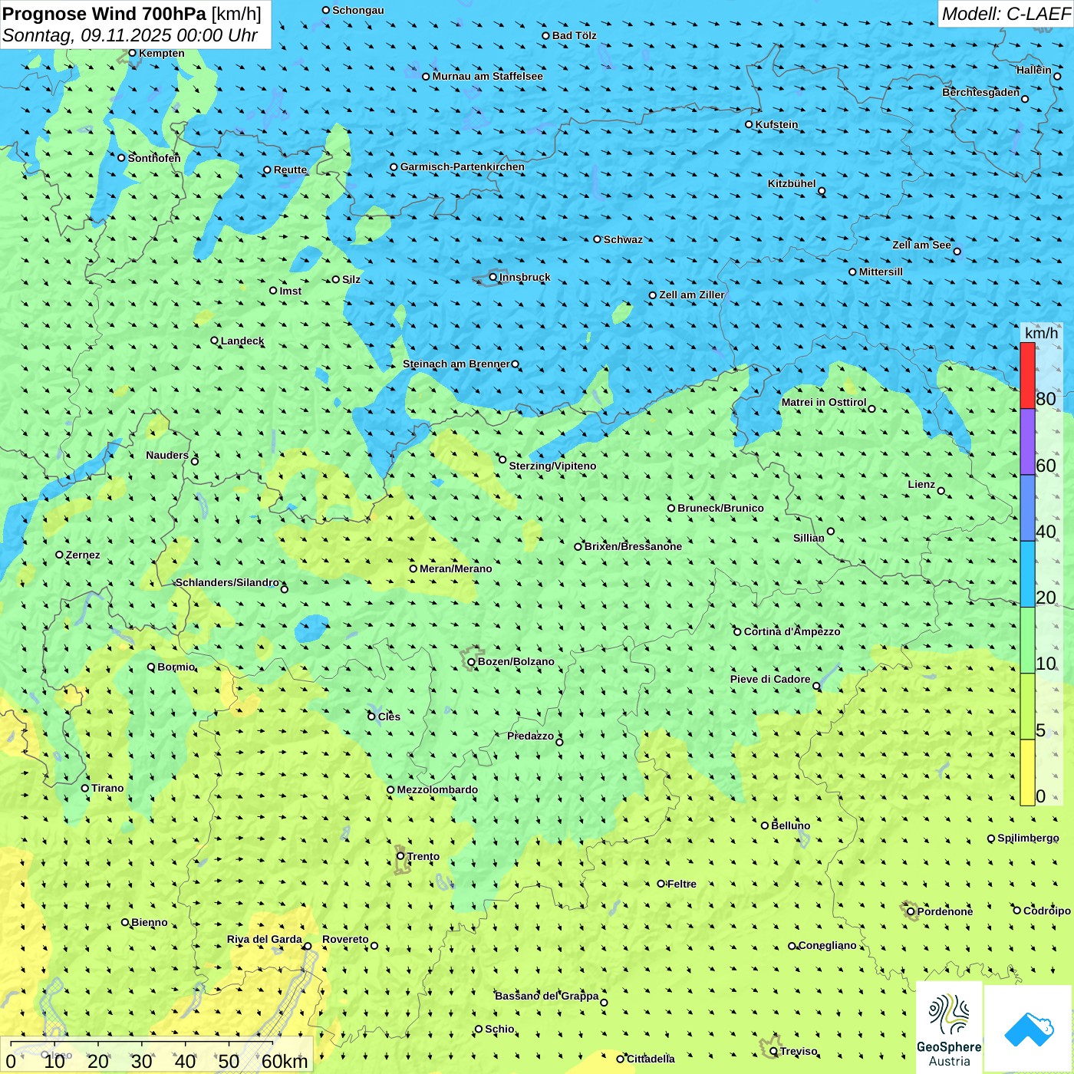The width and height of the screenshot is (1074, 1074).
Task: Click the Pordenone city label
Action: point(945,911)
